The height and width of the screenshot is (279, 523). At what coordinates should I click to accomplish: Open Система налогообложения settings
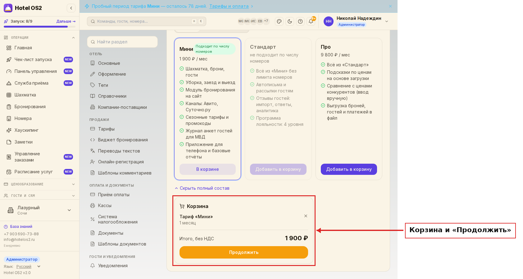[122, 219]
